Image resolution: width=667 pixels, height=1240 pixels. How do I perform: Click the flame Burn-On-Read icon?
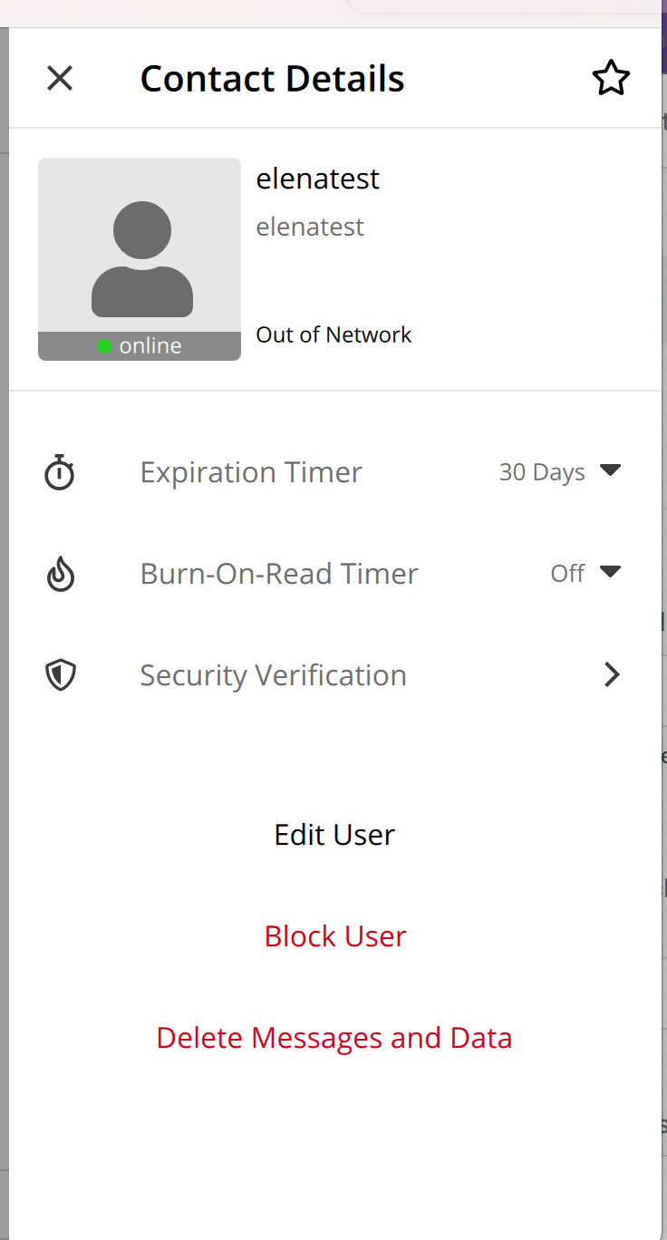[60, 574]
